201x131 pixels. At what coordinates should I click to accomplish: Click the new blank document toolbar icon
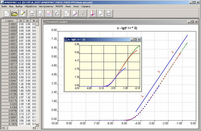(7, 13)
